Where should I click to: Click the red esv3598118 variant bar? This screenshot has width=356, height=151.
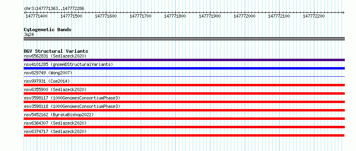pyautogui.click(x=184, y=110)
